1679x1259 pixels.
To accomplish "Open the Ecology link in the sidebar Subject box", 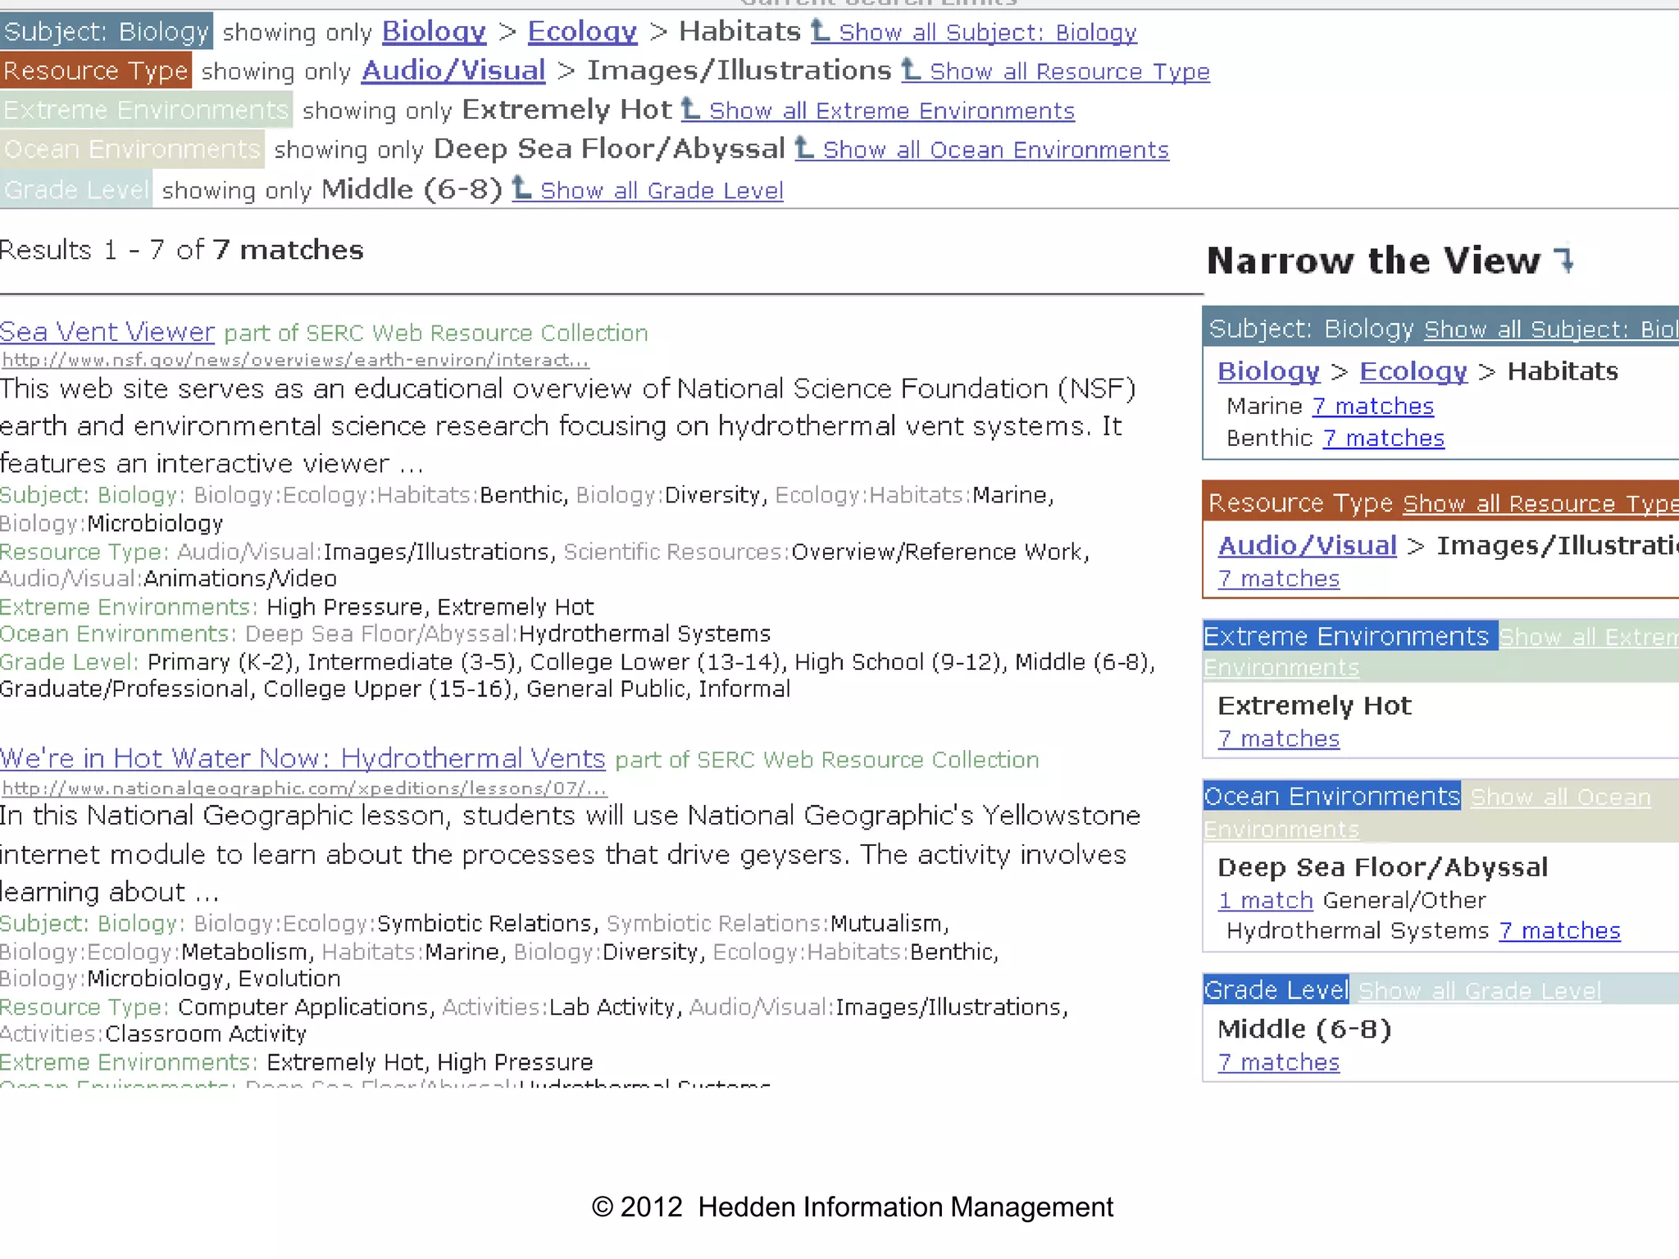I will click(x=1413, y=371).
